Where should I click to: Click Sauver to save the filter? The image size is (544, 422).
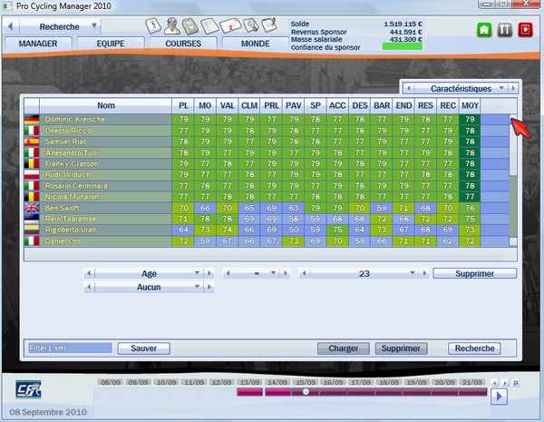pos(143,348)
